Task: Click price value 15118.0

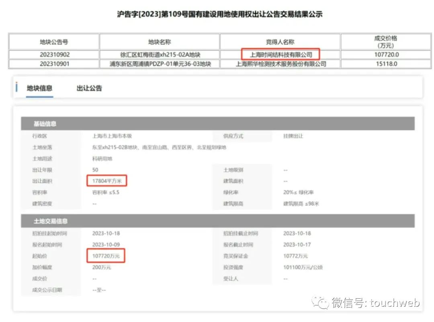Action: (x=387, y=64)
